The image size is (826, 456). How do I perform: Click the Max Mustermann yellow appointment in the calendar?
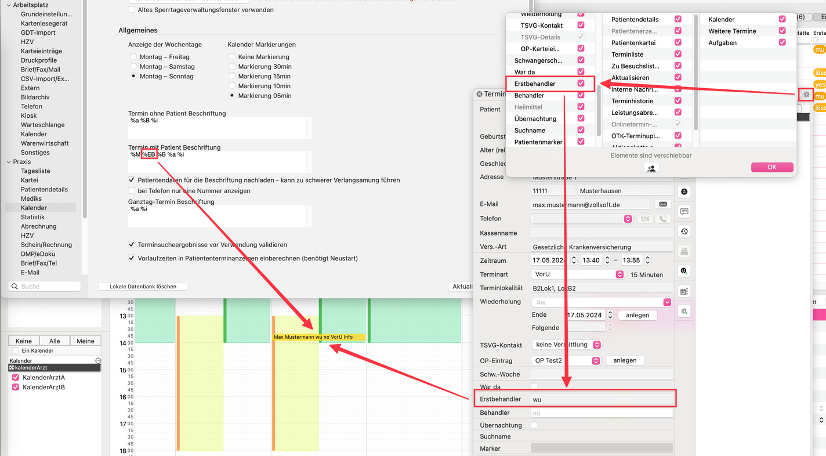pos(319,337)
